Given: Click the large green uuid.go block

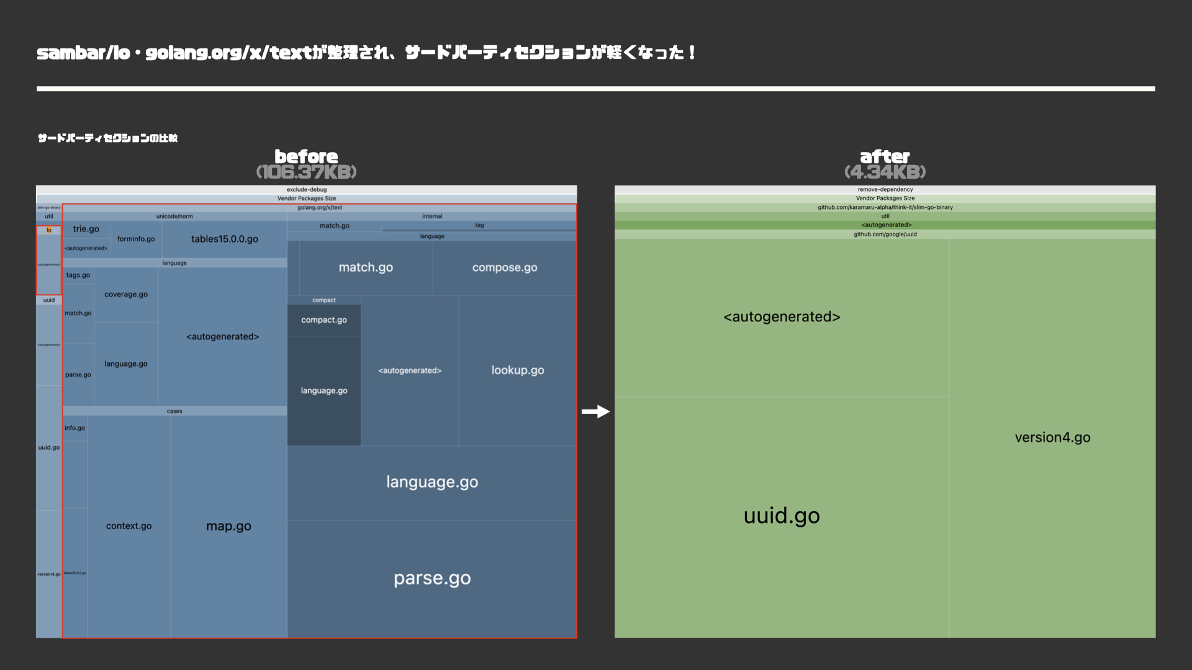Looking at the screenshot, I should 782,516.
